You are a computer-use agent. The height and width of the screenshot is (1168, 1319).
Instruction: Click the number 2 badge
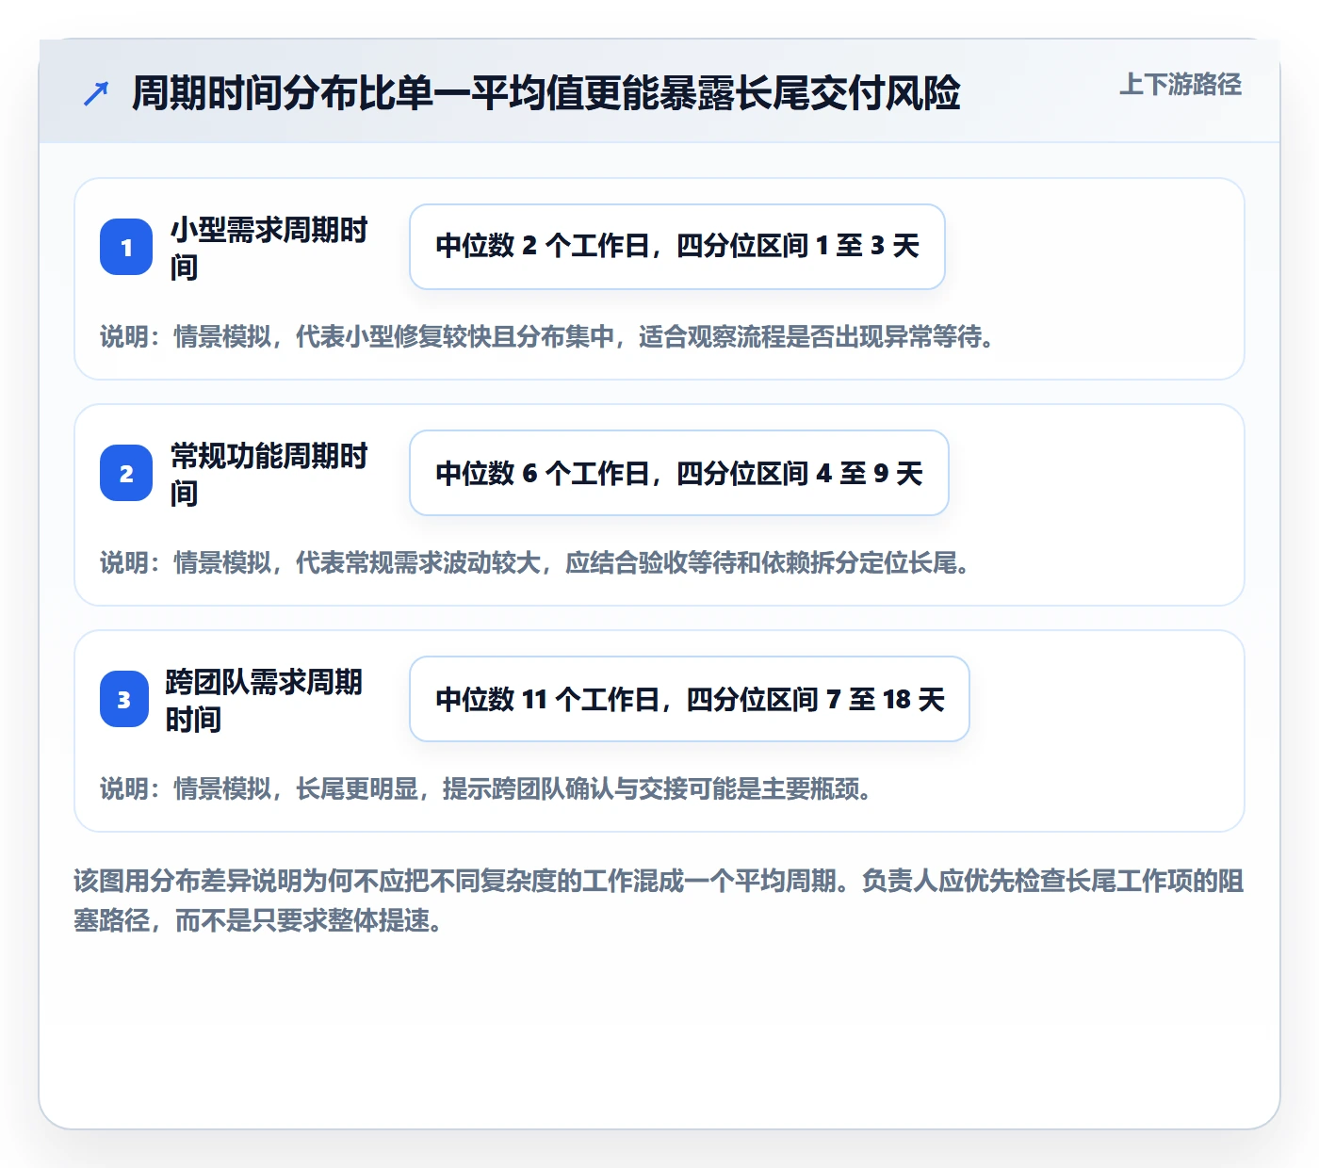(x=126, y=473)
